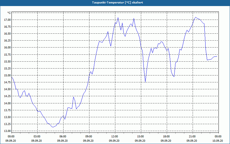Click the title "Taupunkt-Temperatur [°C] skaliert"
Image resolution: width=230 pixels, height=144 pixels.
(x=118, y=3)
